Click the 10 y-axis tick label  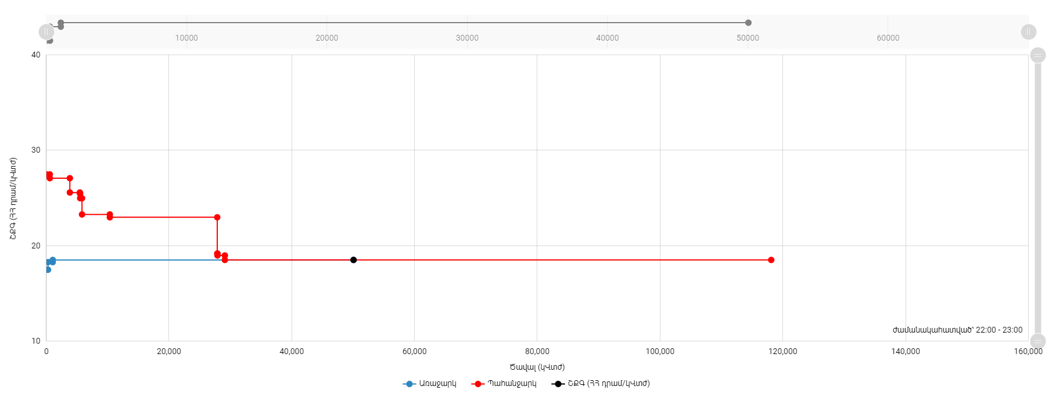click(36, 341)
